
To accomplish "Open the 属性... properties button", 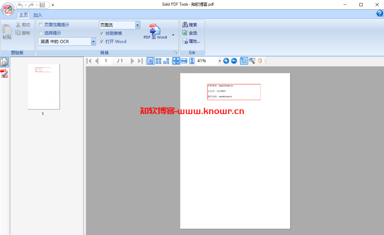I will [x=191, y=41].
